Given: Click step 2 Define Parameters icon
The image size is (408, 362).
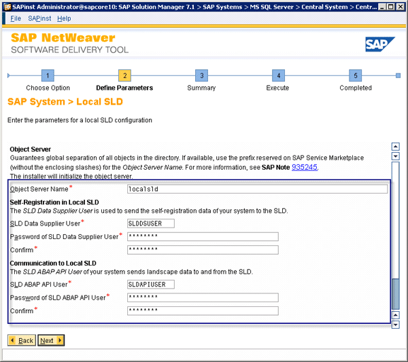Looking at the screenshot, I should coord(124,75).
